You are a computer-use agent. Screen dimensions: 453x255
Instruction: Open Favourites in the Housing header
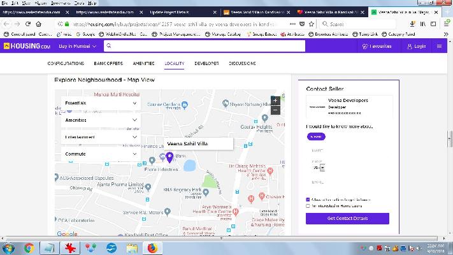(377, 46)
